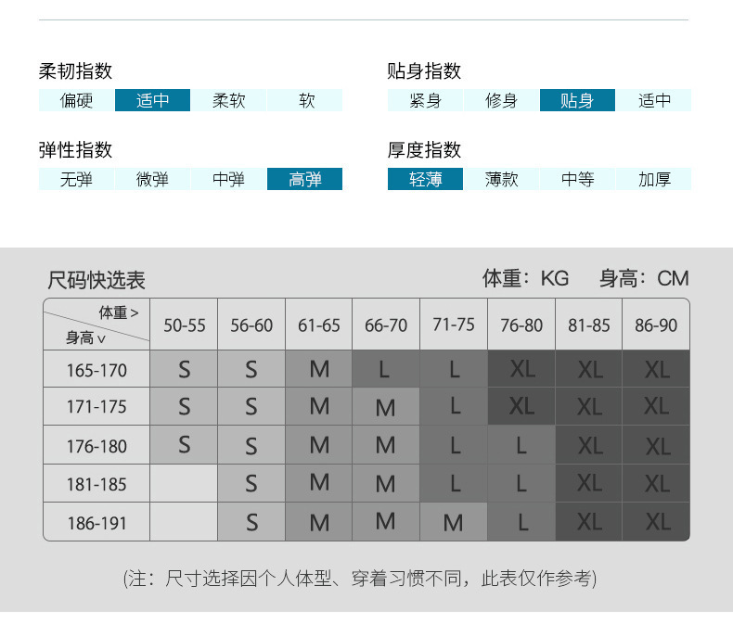Select 偏硬 softness option
This screenshot has height=624, width=733.
(76, 100)
